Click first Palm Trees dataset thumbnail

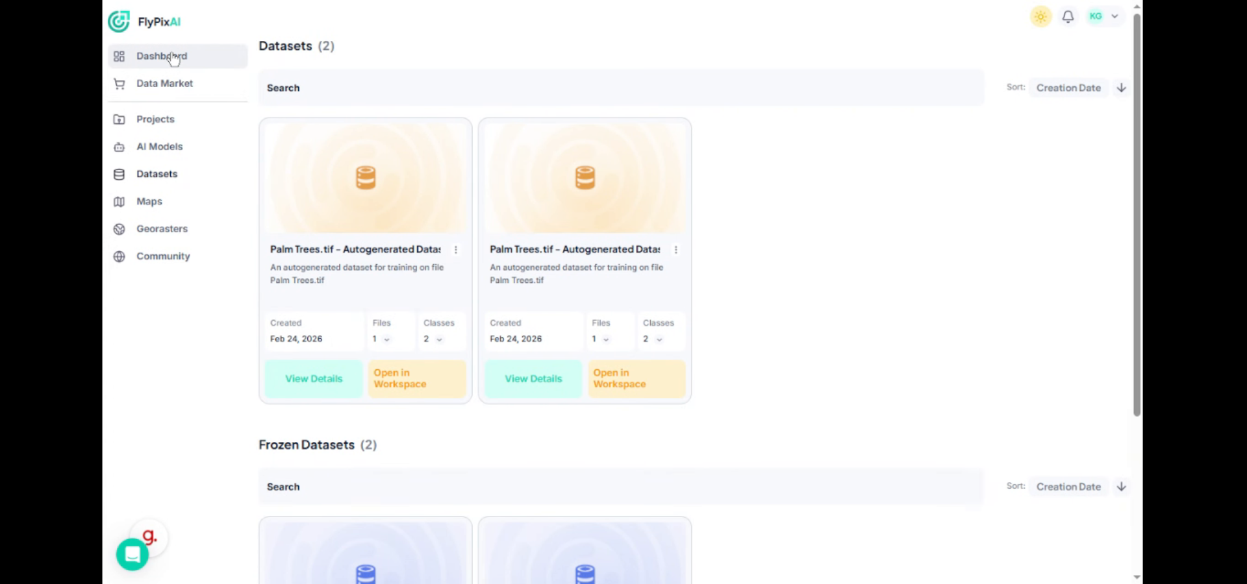pyautogui.click(x=366, y=178)
